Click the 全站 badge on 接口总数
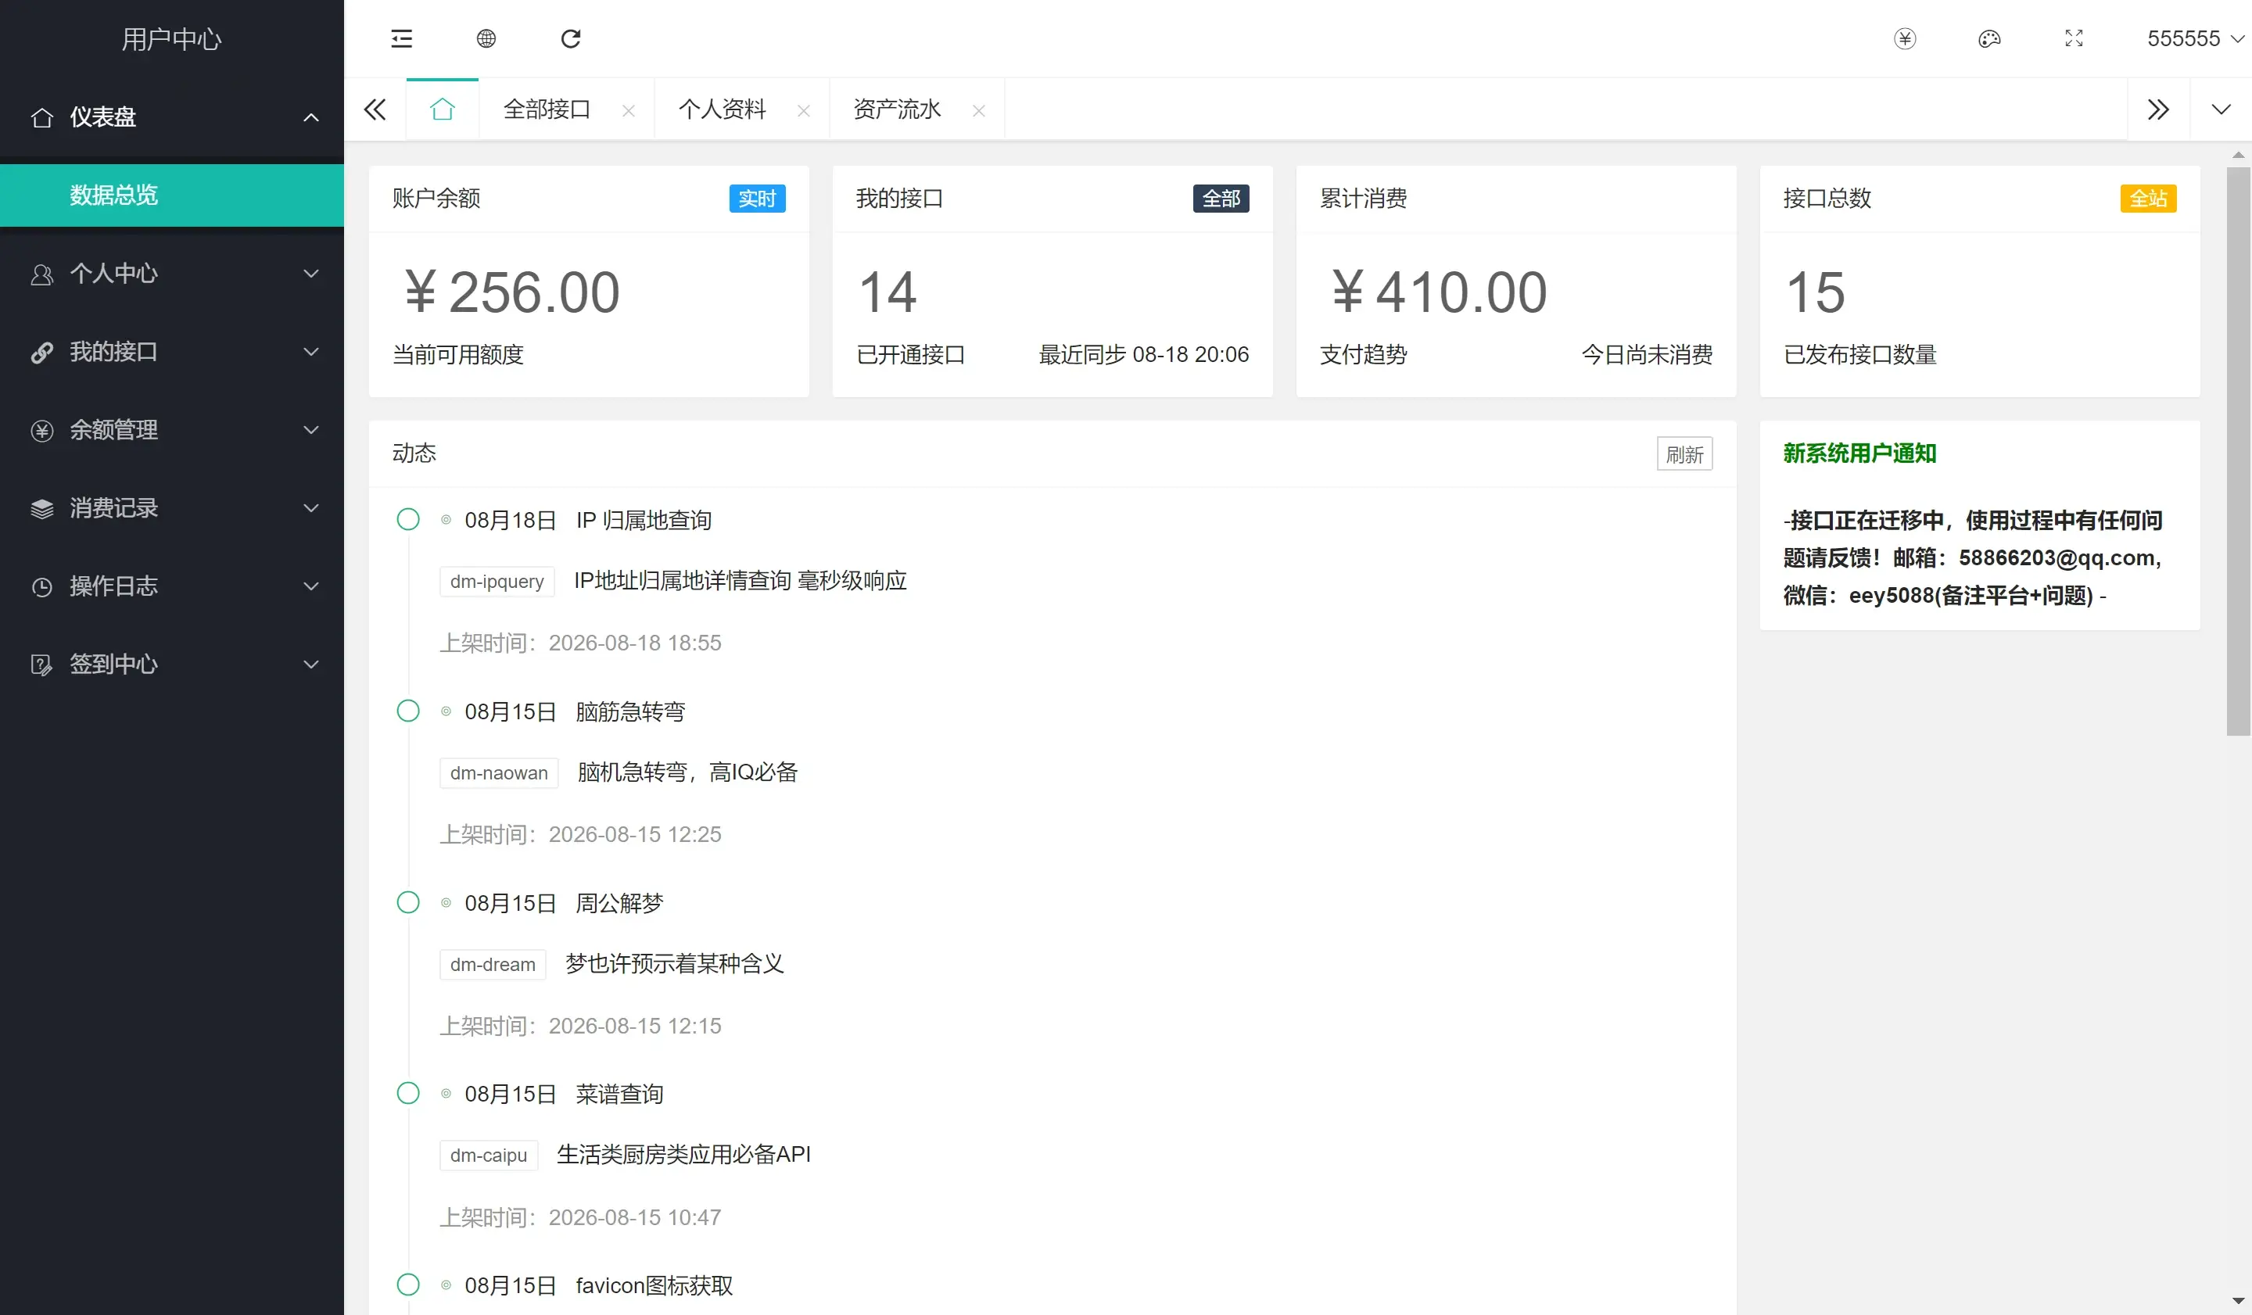Screen dimensions: 2252x1315 click(x=2148, y=199)
